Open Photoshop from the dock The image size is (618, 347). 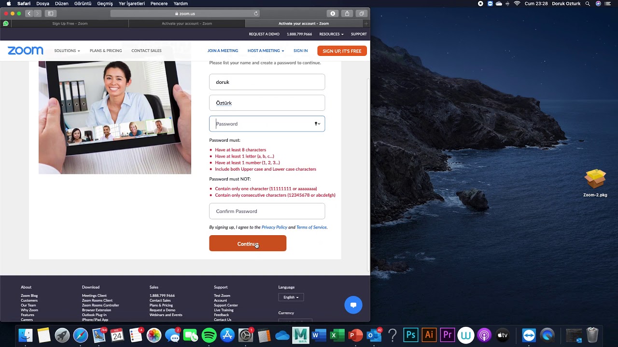tap(411, 335)
